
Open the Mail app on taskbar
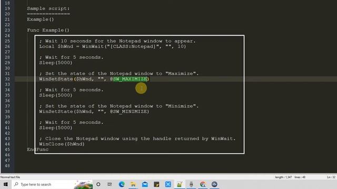pos(145,184)
